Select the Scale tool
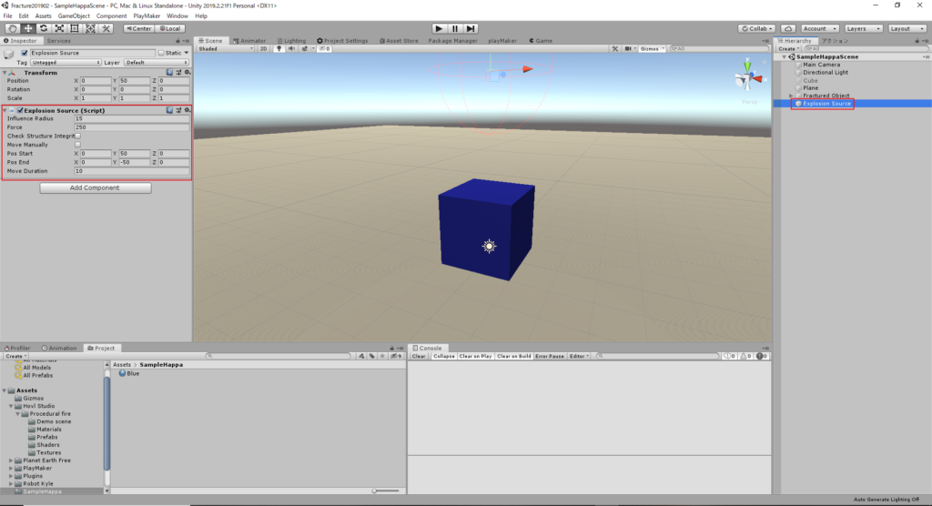 click(59, 28)
